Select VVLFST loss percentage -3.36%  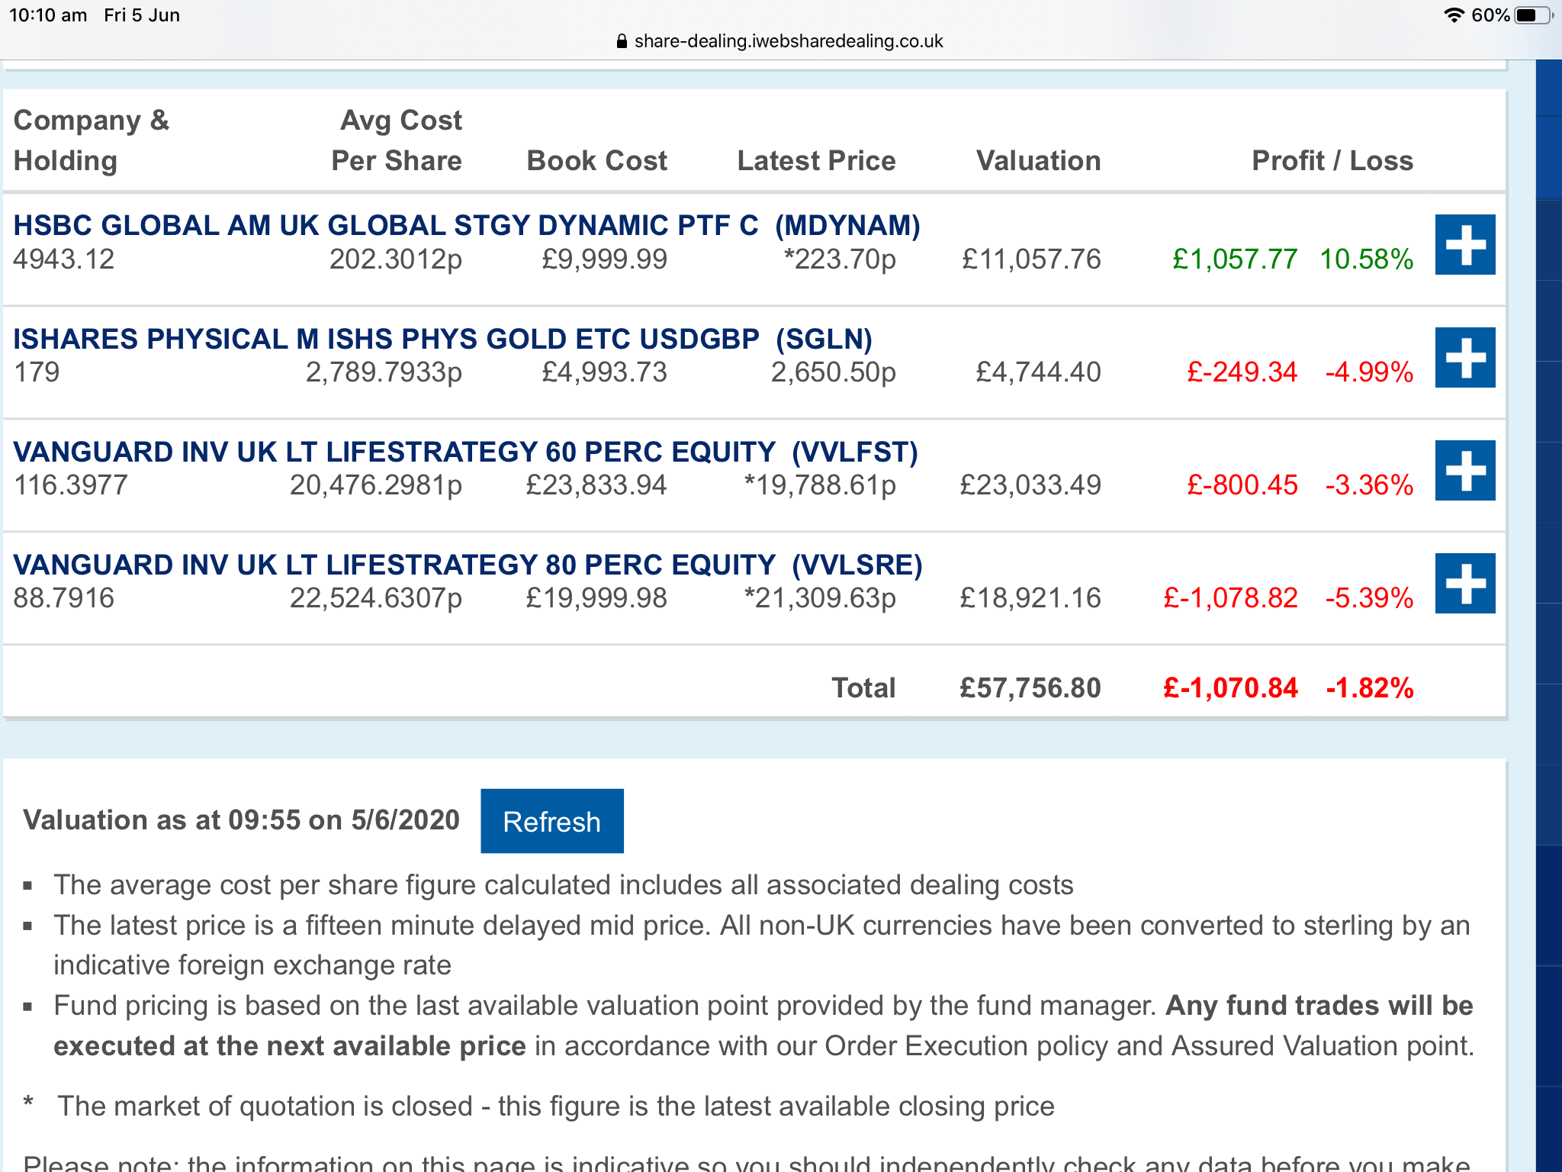(x=1370, y=485)
